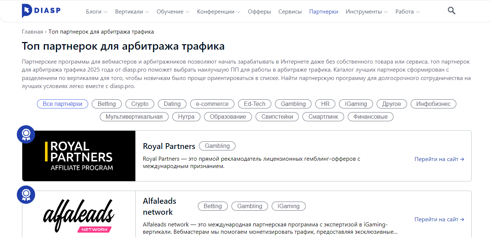The image size is (490, 237).
Task: Click the DIASP logo
Action: coord(41,11)
